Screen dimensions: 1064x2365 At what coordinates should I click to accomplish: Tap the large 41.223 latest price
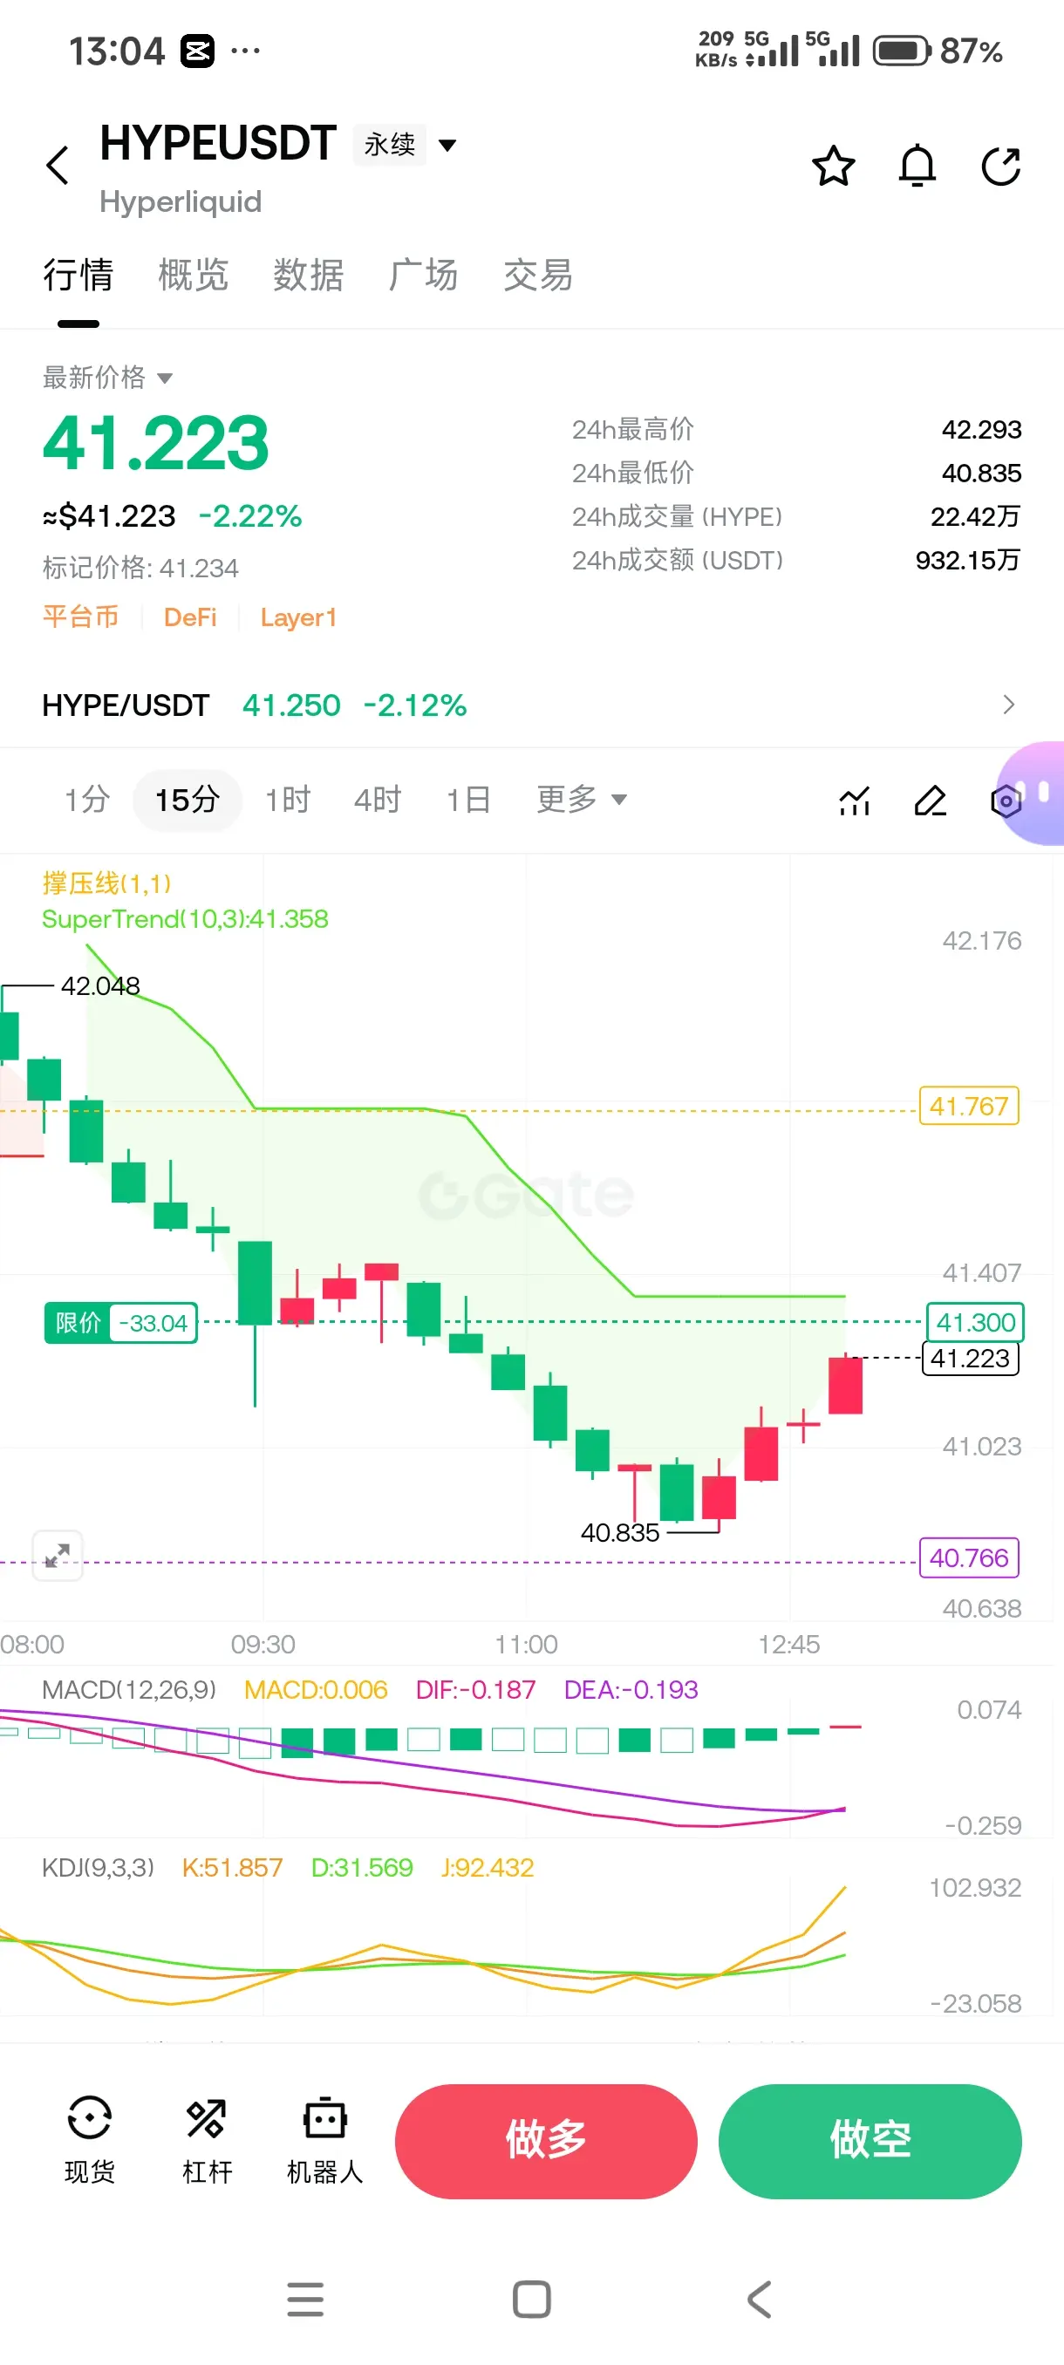point(156,443)
